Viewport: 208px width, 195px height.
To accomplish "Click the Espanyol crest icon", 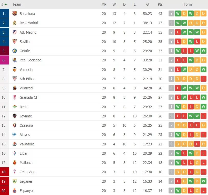I will click(x=15, y=191).
